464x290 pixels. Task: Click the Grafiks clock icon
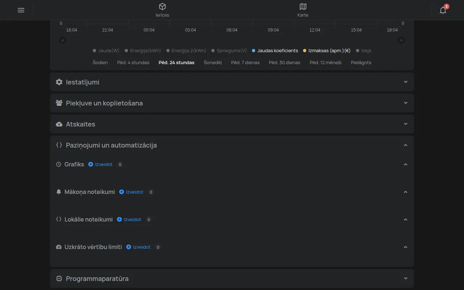click(59, 165)
